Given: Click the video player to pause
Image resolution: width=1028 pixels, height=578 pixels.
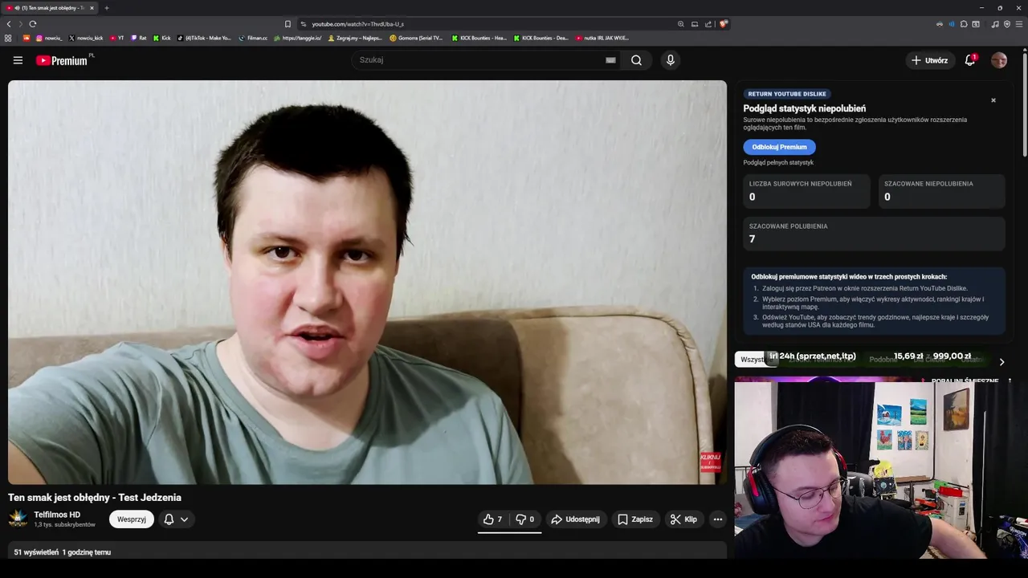Looking at the screenshot, I should [367, 282].
